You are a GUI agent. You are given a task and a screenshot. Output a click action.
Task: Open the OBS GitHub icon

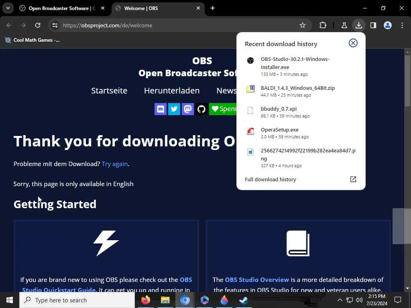[201, 109]
